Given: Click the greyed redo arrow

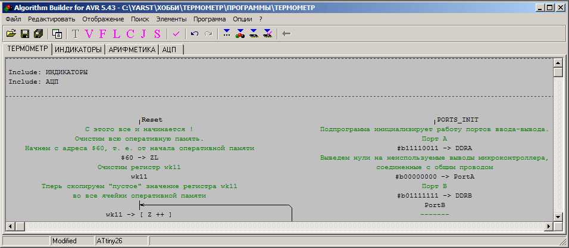Looking at the screenshot, I should pyautogui.click(x=208, y=34).
